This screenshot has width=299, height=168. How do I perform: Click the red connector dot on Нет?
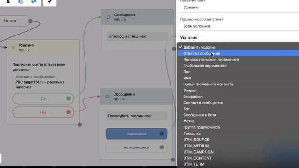[x=69, y=112]
